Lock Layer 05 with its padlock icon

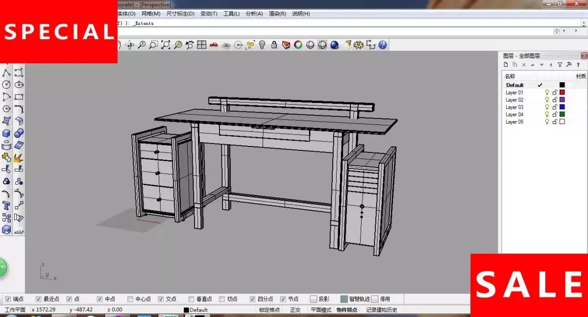pyautogui.click(x=555, y=122)
